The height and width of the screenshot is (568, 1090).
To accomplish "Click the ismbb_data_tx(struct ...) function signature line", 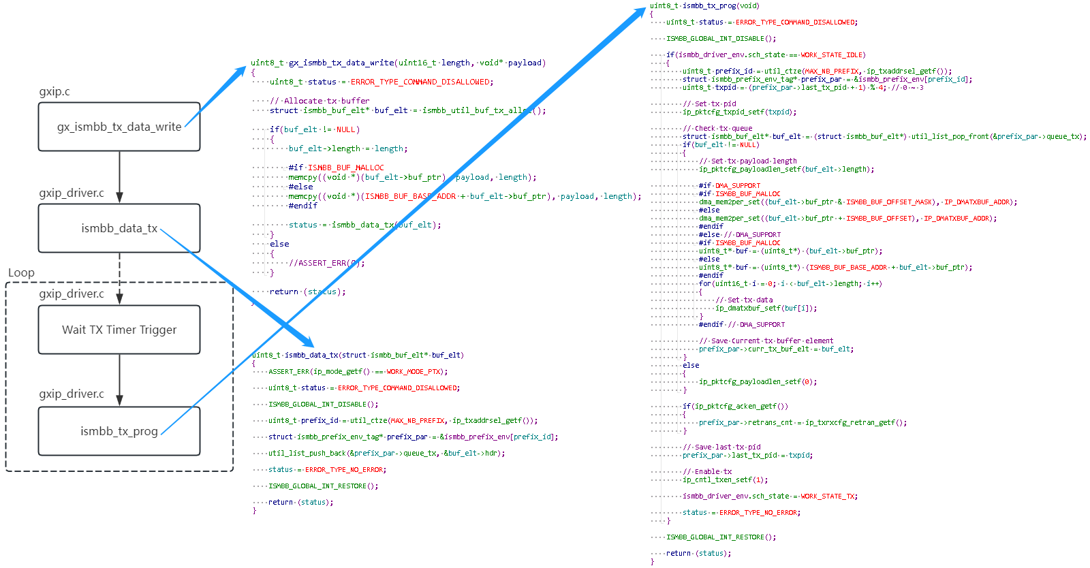I will tap(358, 355).
